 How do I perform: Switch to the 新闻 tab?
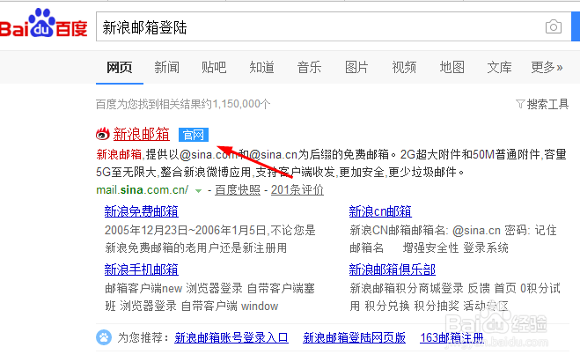(167, 67)
